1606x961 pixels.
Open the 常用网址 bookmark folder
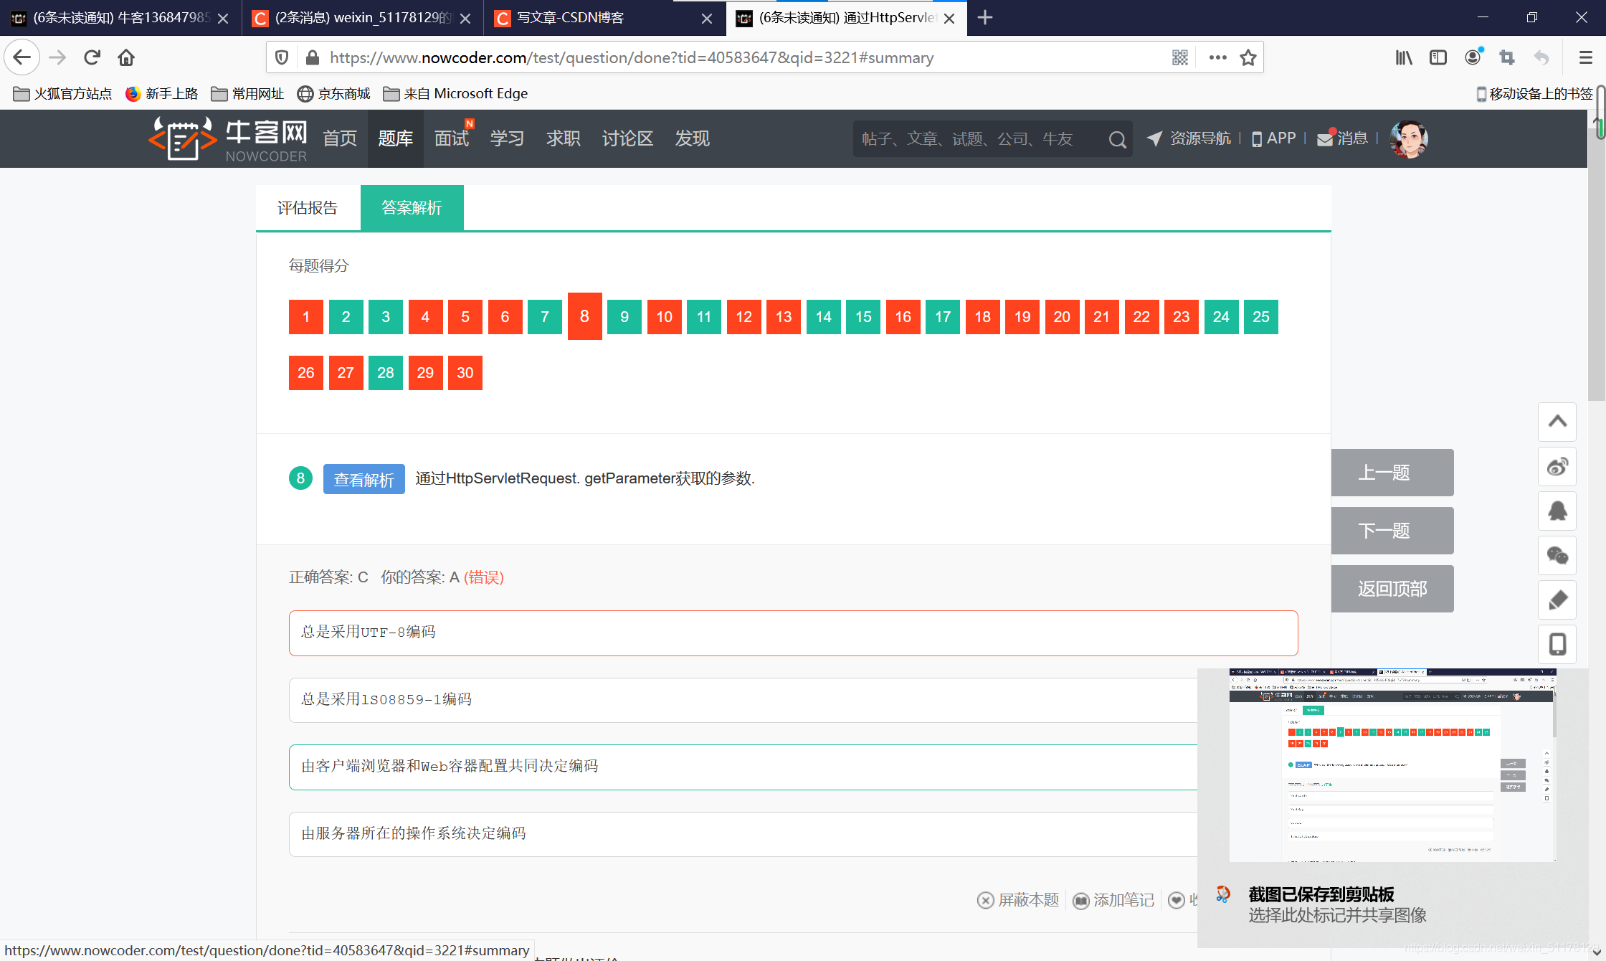[x=247, y=94]
